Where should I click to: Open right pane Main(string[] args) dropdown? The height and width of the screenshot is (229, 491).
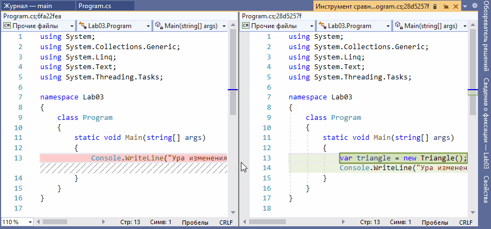[x=430, y=26]
